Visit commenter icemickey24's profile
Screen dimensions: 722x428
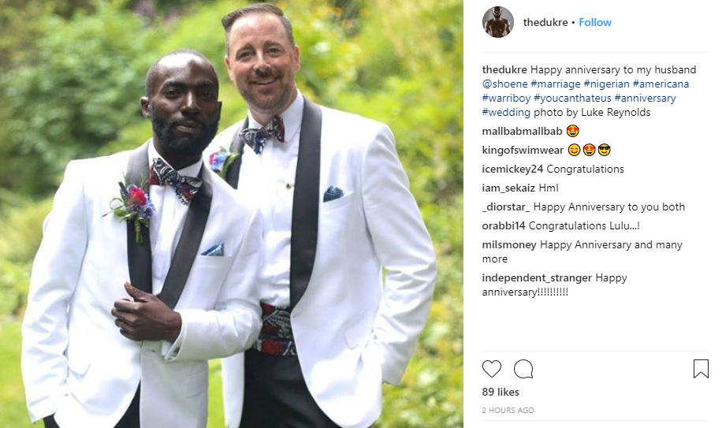pos(512,169)
